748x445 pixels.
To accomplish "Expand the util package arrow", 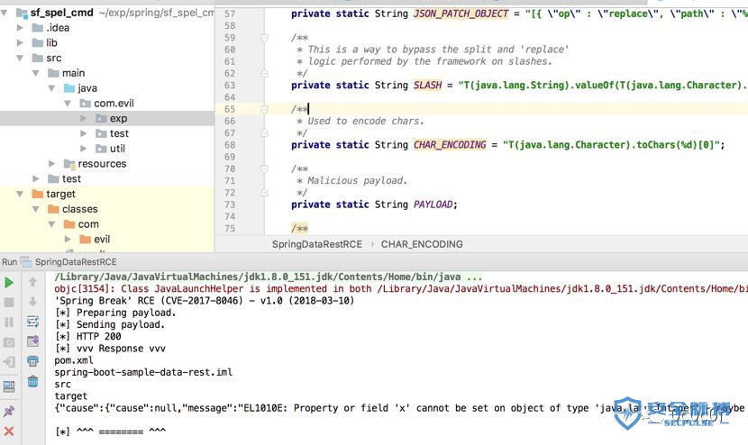I will click(84, 149).
